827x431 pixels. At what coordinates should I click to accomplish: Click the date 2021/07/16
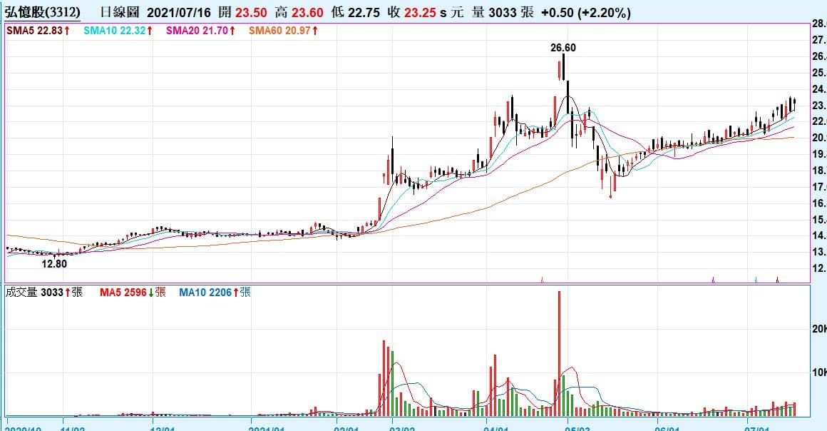179,12
